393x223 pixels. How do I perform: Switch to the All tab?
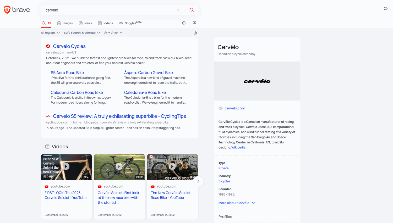point(46,23)
